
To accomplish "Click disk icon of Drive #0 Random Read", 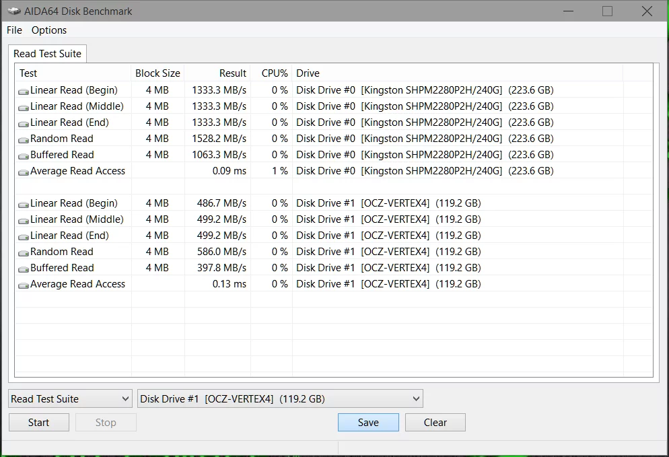I will click(x=24, y=140).
